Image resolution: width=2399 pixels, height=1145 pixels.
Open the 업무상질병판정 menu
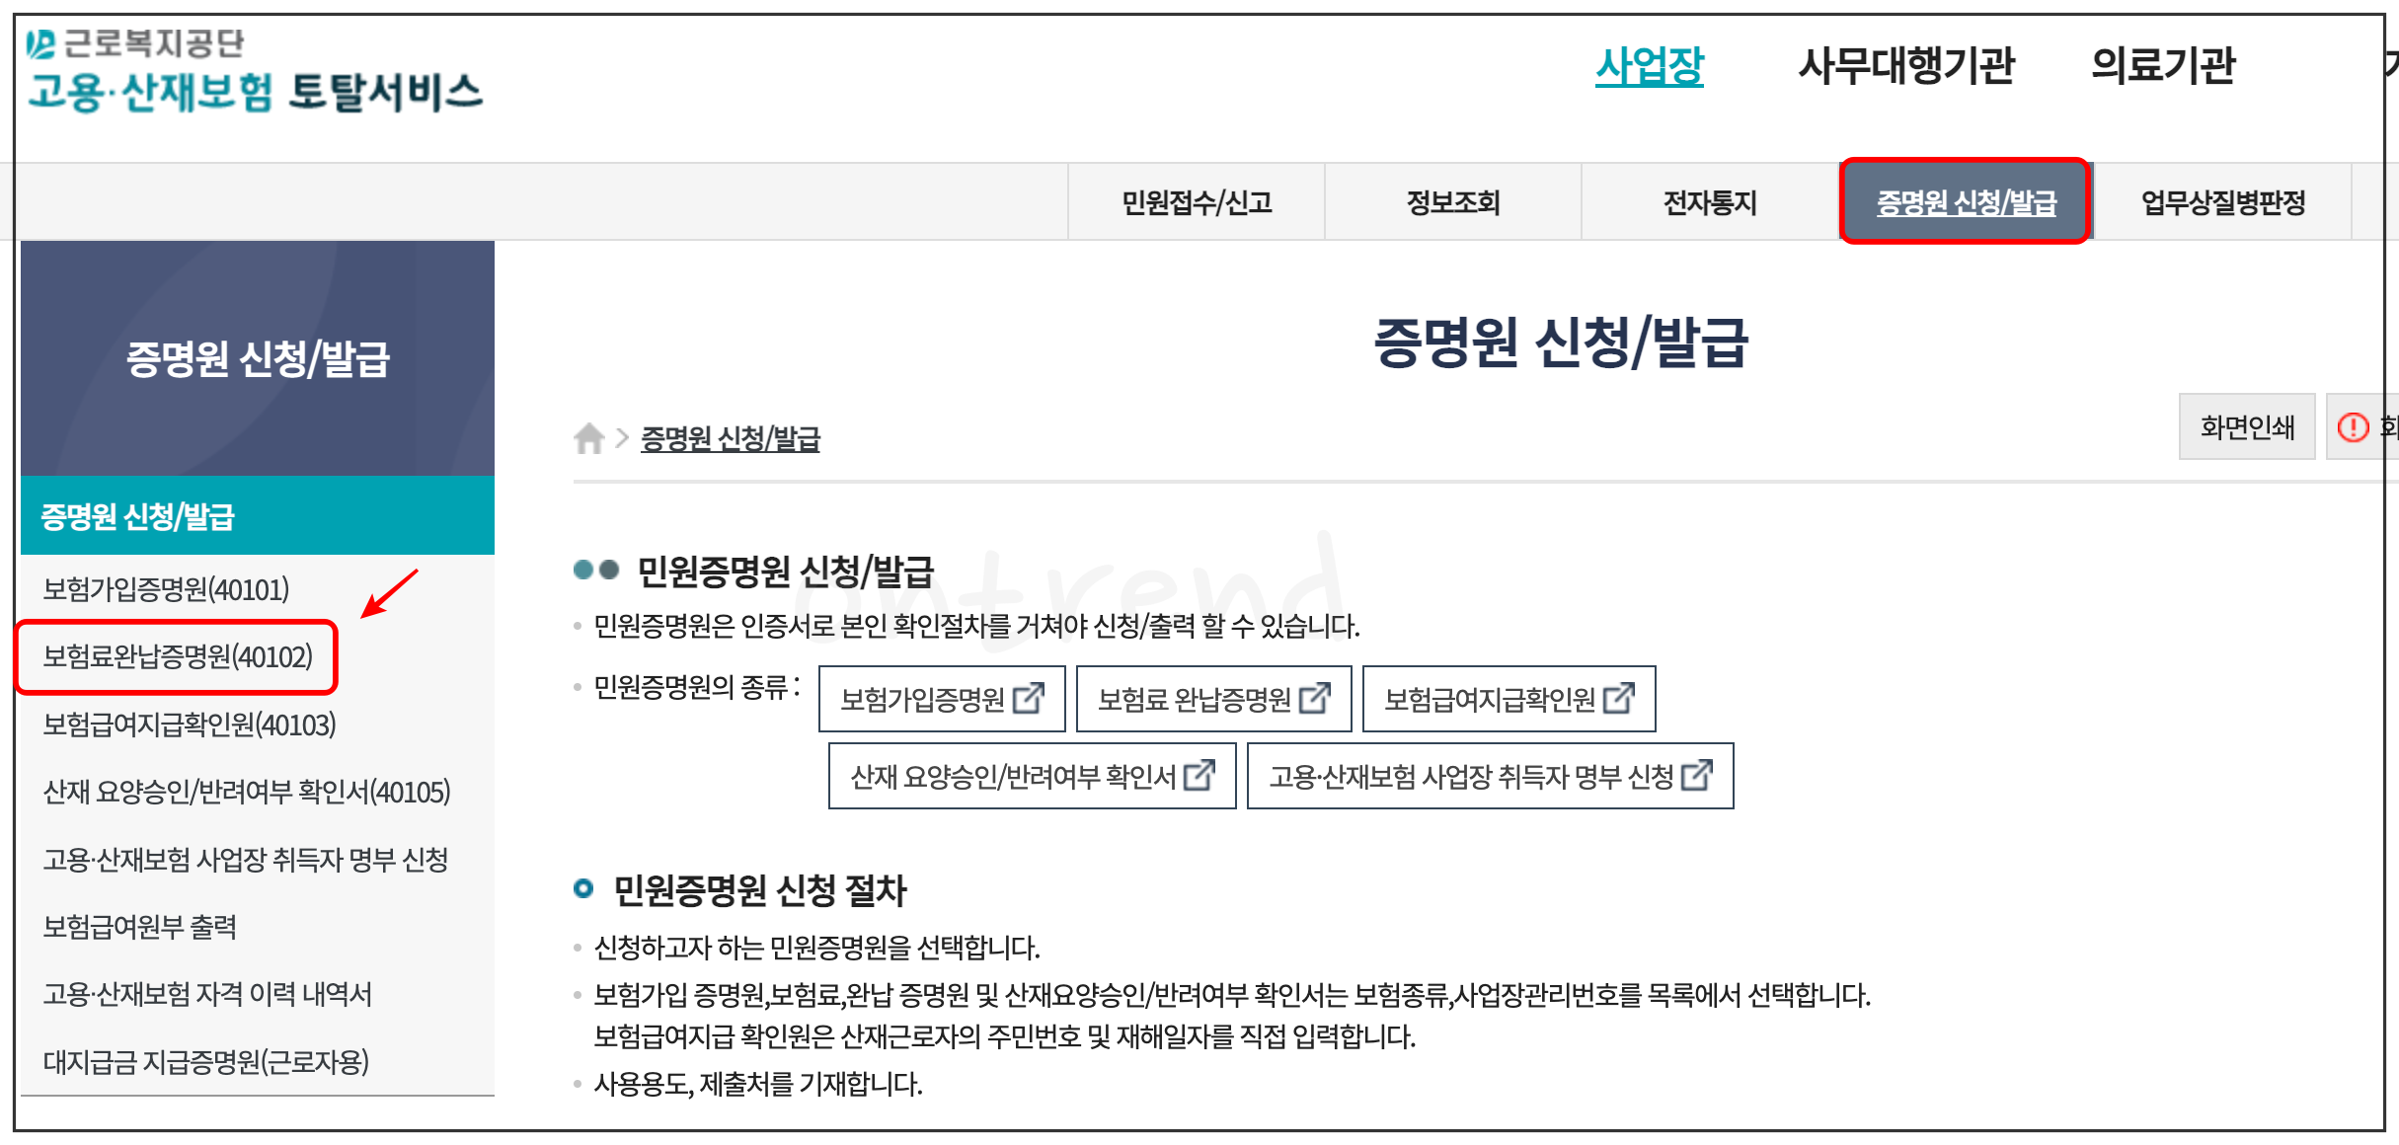(x=2222, y=202)
